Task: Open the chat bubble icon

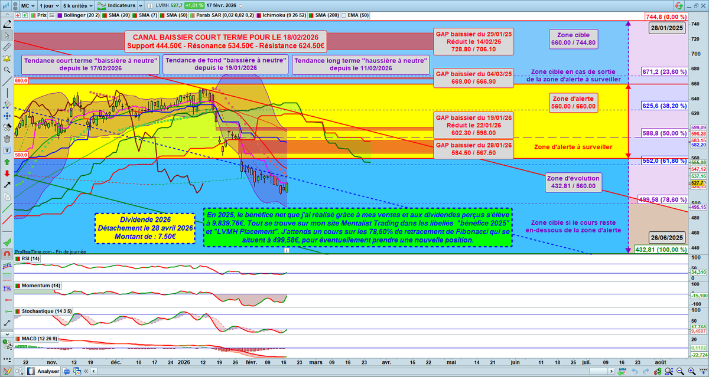Action: point(66,371)
